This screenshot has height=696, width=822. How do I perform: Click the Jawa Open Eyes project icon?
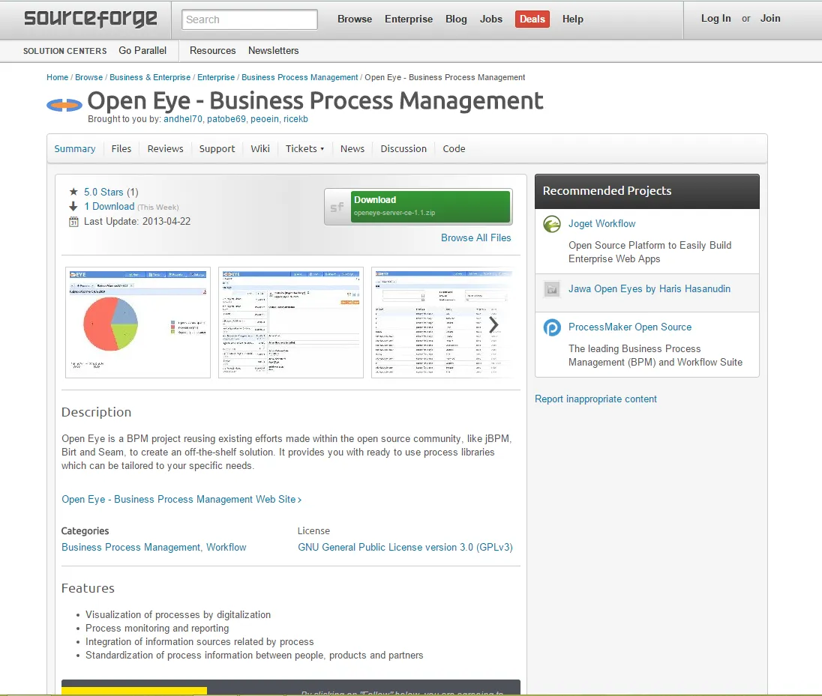(552, 289)
